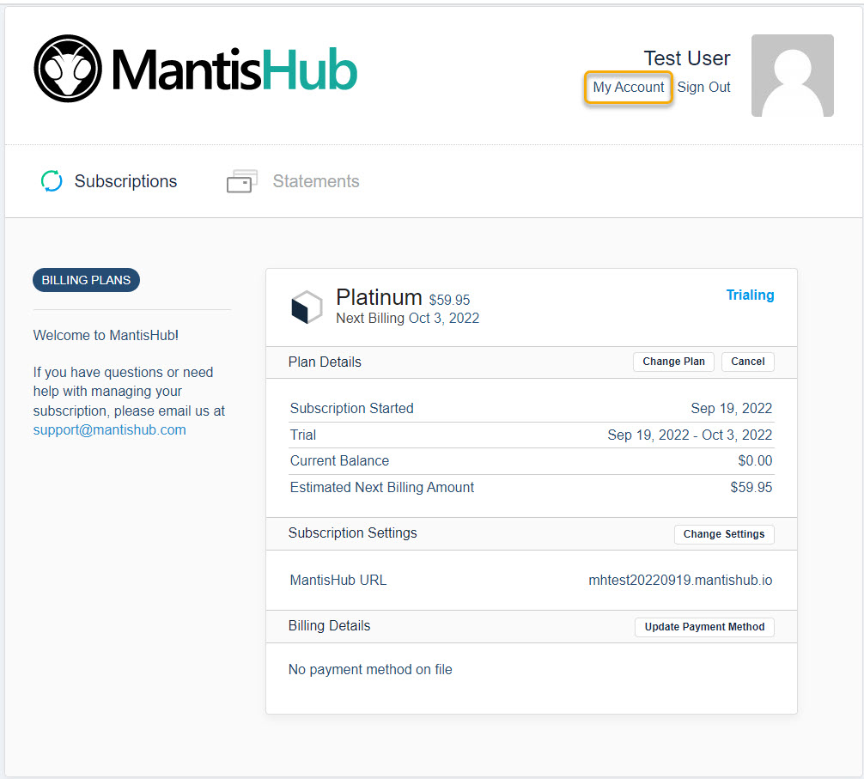Click the BILLING PLANS badge

[x=86, y=280]
